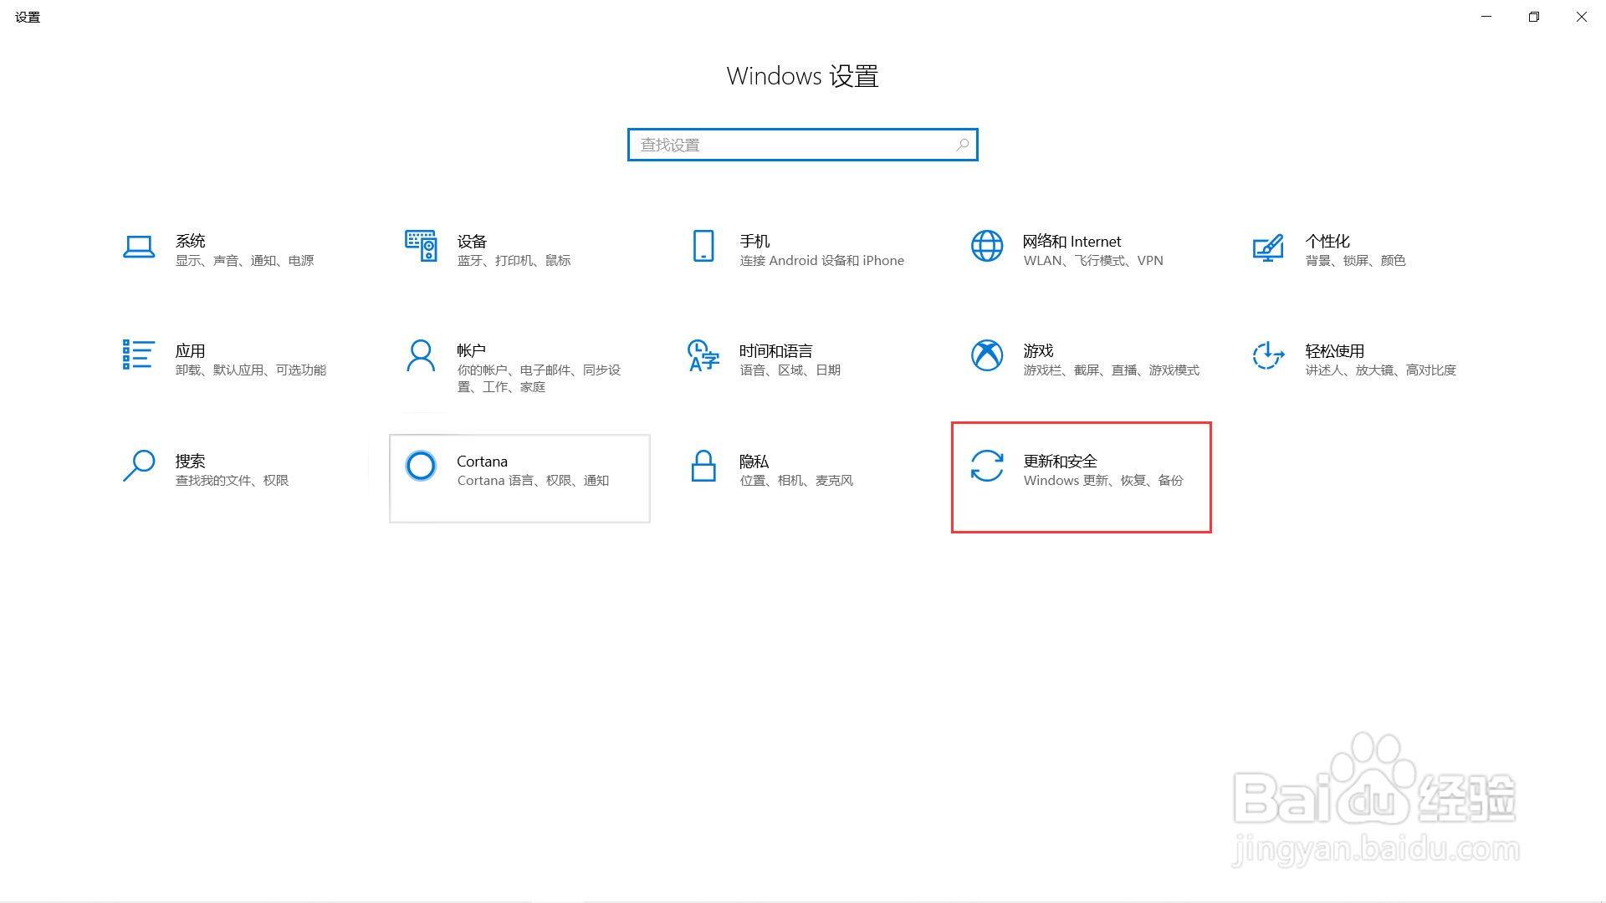Restore down the Settings window
Viewport: 1606px width, 903px height.
click(x=1534, y=17)
